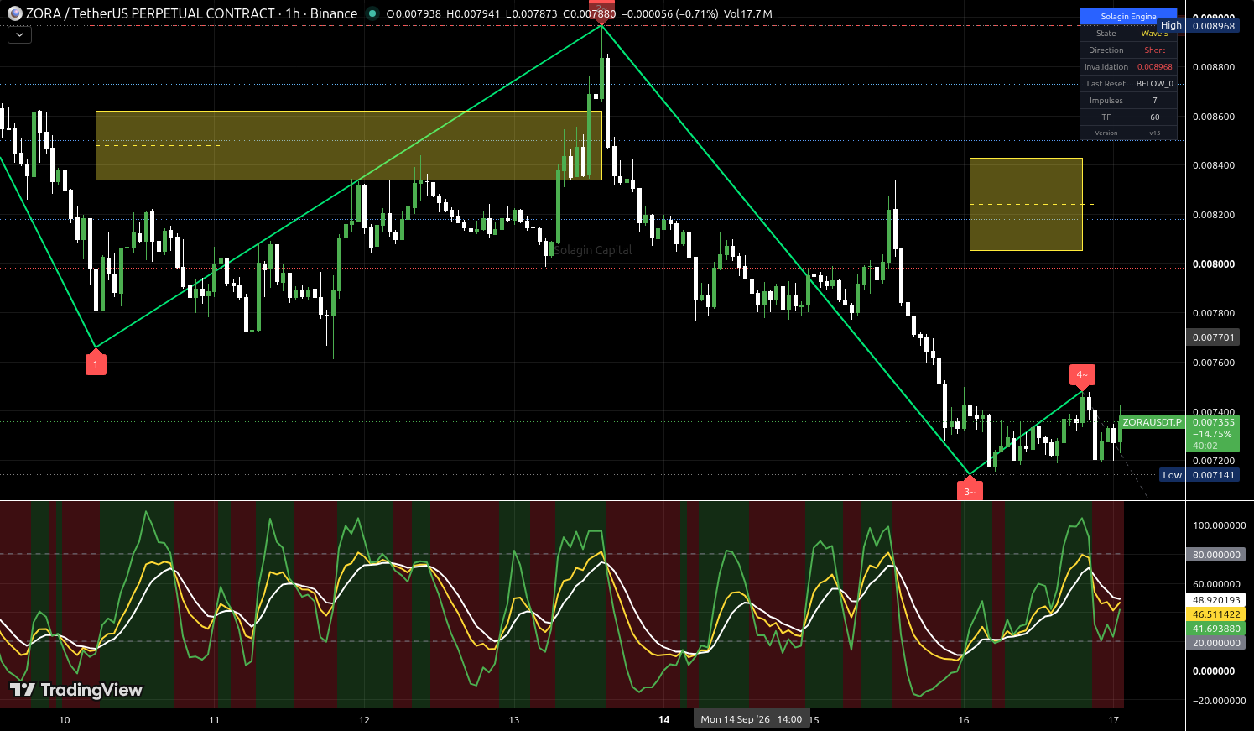This screenshot has height=731, width=1254.
Task: Click the large yellow supply zone rectangle
Action: [x=349, y=145]
